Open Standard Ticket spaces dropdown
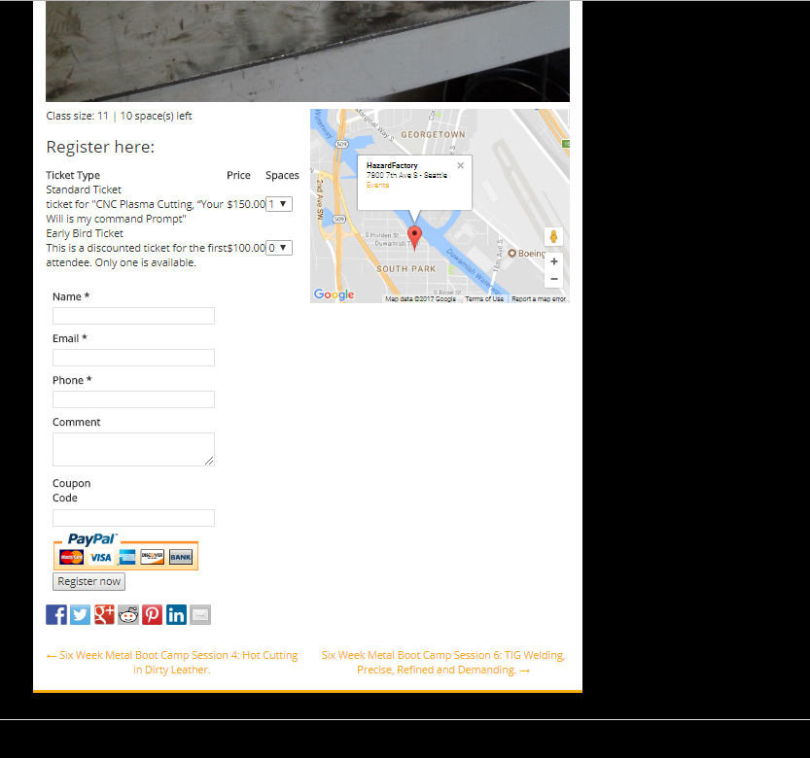The image size is (810, 758). (279, 204)
